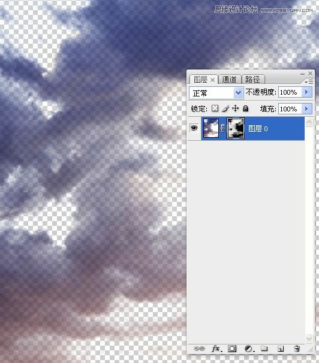Toggle lock image pixels brush icon

[x=225, y=108]
